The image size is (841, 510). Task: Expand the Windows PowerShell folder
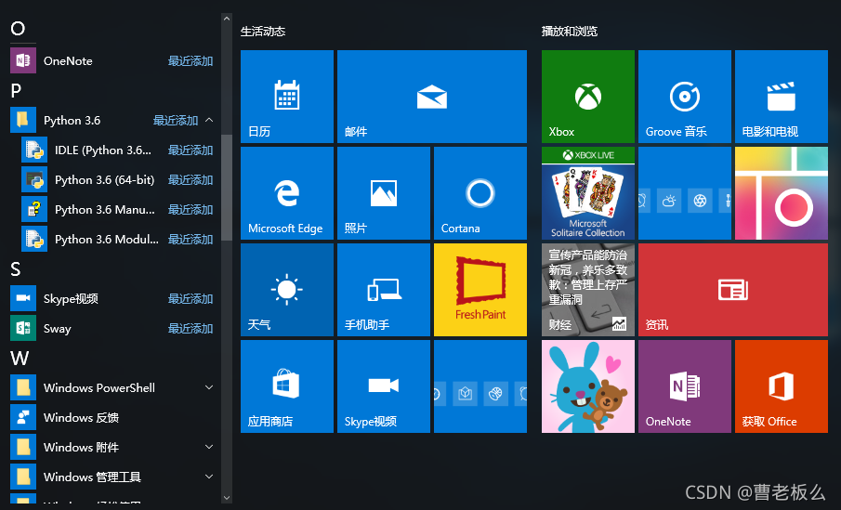coord(209,387)
